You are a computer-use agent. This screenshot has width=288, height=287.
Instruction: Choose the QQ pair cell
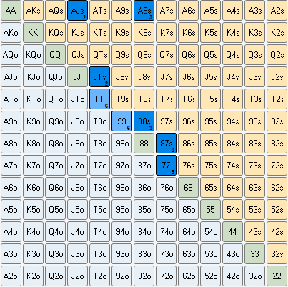point(55,55)
